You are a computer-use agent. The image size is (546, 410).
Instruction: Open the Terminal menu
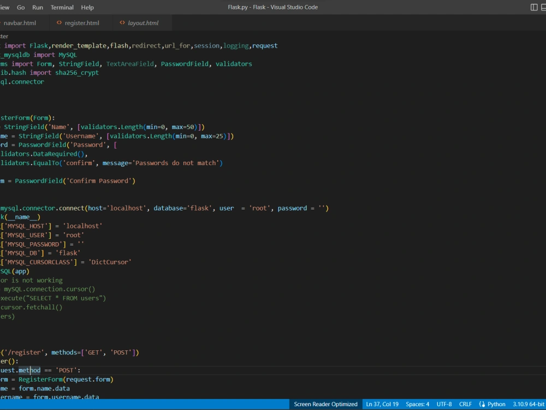(62, 7)
